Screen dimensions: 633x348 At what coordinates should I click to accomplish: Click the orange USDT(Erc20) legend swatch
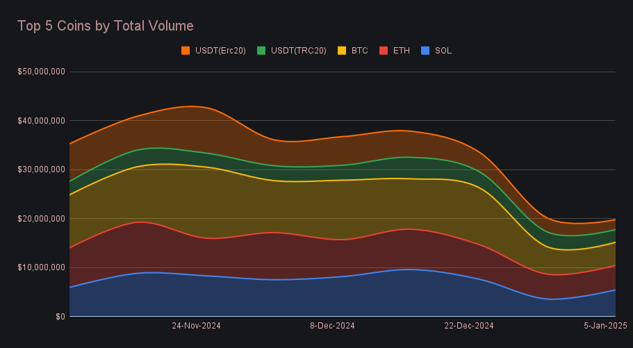click(186, 51)
